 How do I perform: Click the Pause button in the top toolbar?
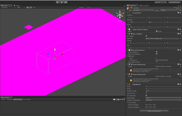tap(62, 2)
